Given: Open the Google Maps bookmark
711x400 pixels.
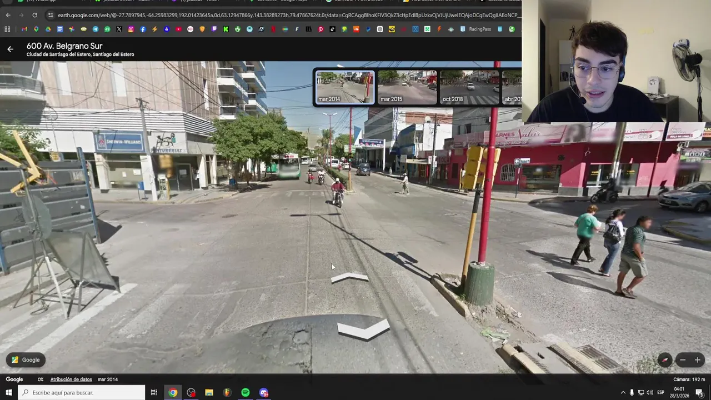Looking at the screenshot, I should click(36, 29).
